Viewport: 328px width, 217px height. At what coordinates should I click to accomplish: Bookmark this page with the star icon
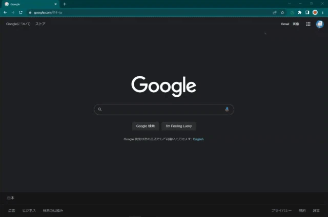coord(282,12)
